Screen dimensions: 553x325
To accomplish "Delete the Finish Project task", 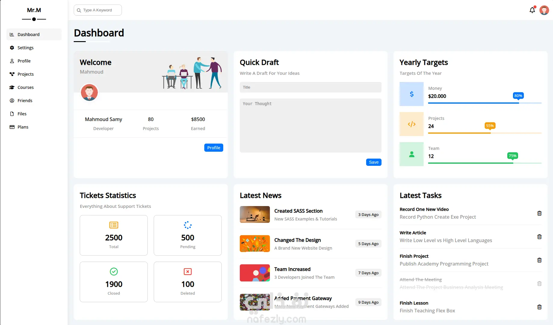I will tap(539, 260).
